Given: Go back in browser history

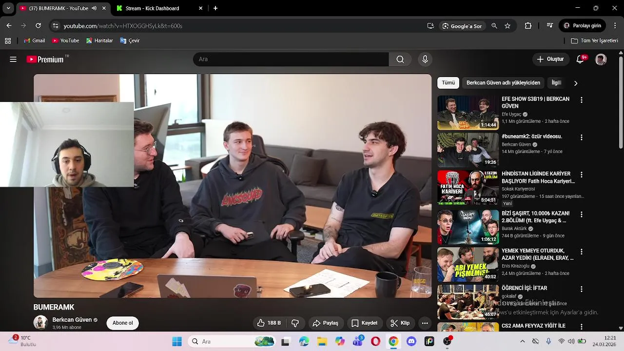Looking at the screenshot, I should (x=9, y=25).
